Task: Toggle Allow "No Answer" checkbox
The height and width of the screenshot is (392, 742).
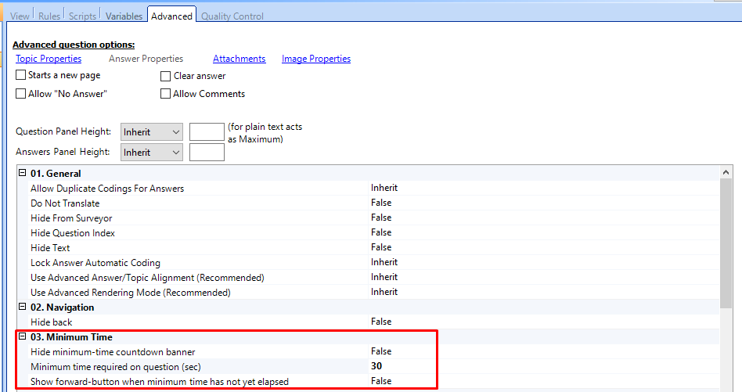Action: click(x=21, y=94)
